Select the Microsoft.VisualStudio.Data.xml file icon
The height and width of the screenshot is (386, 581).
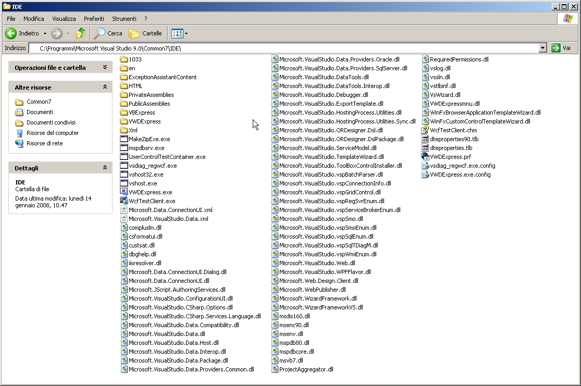124,219
